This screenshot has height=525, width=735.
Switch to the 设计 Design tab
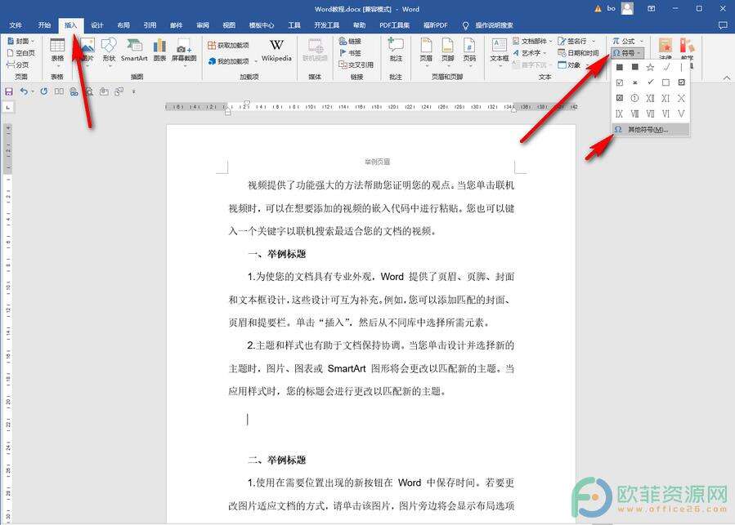coord(97,25)
